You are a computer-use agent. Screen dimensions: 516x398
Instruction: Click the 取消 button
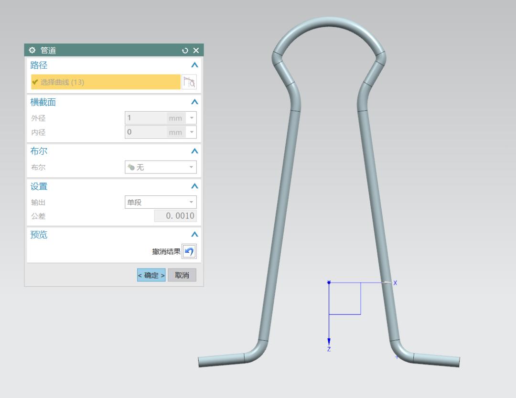182,275
